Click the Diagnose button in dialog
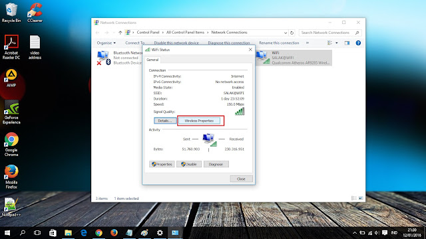Viewport: 426px width, 239px height. (x=216, y=164)
